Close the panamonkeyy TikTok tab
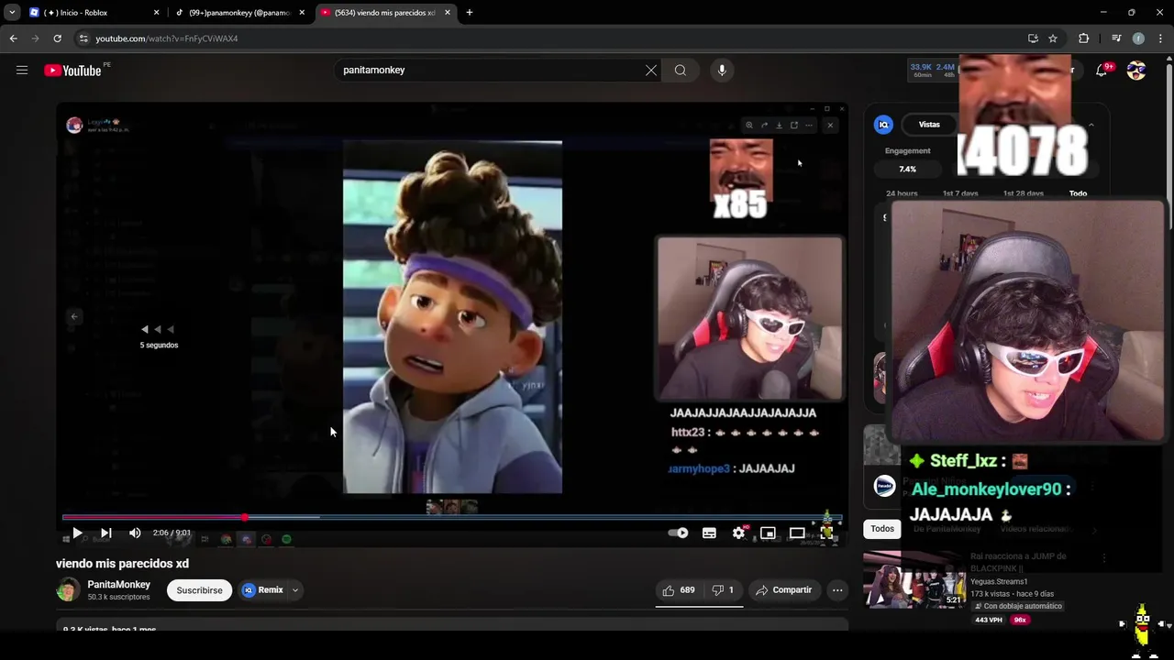 pos(302,13)
